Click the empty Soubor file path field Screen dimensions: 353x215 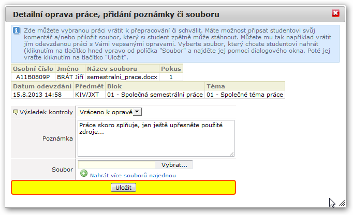(116, 165)
